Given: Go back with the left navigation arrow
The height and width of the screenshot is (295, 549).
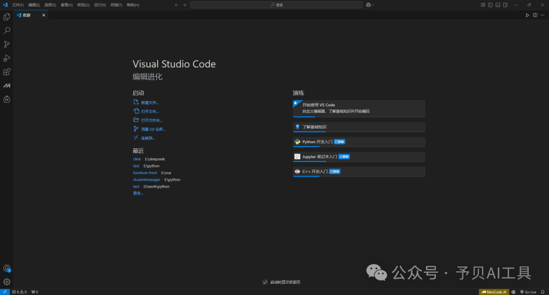Looking at the screenshot, I should [x=176, y=5].
